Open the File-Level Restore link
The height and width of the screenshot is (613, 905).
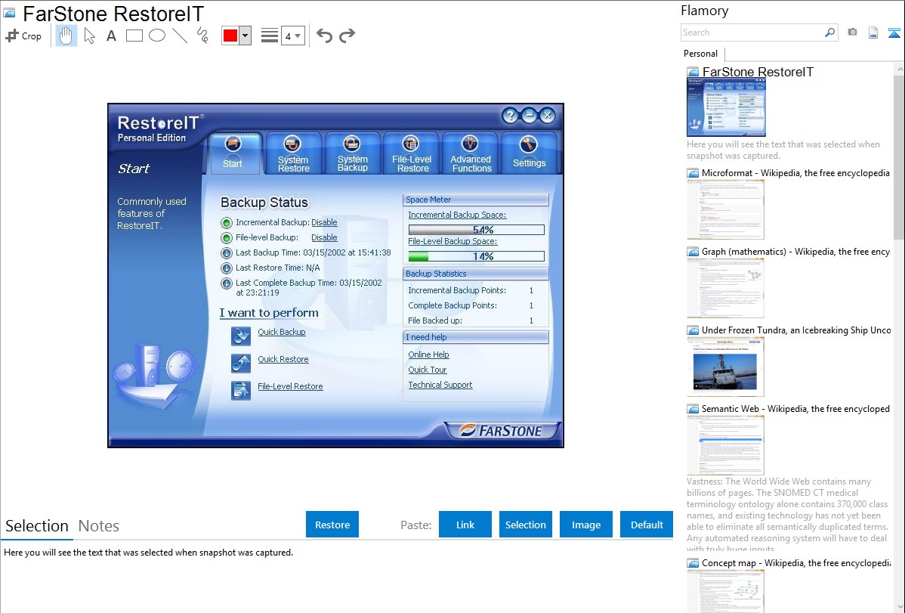pyautogui.click(x=290, y=386)
